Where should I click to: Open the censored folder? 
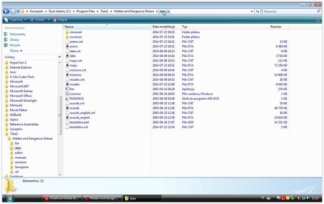coord(75,32)
